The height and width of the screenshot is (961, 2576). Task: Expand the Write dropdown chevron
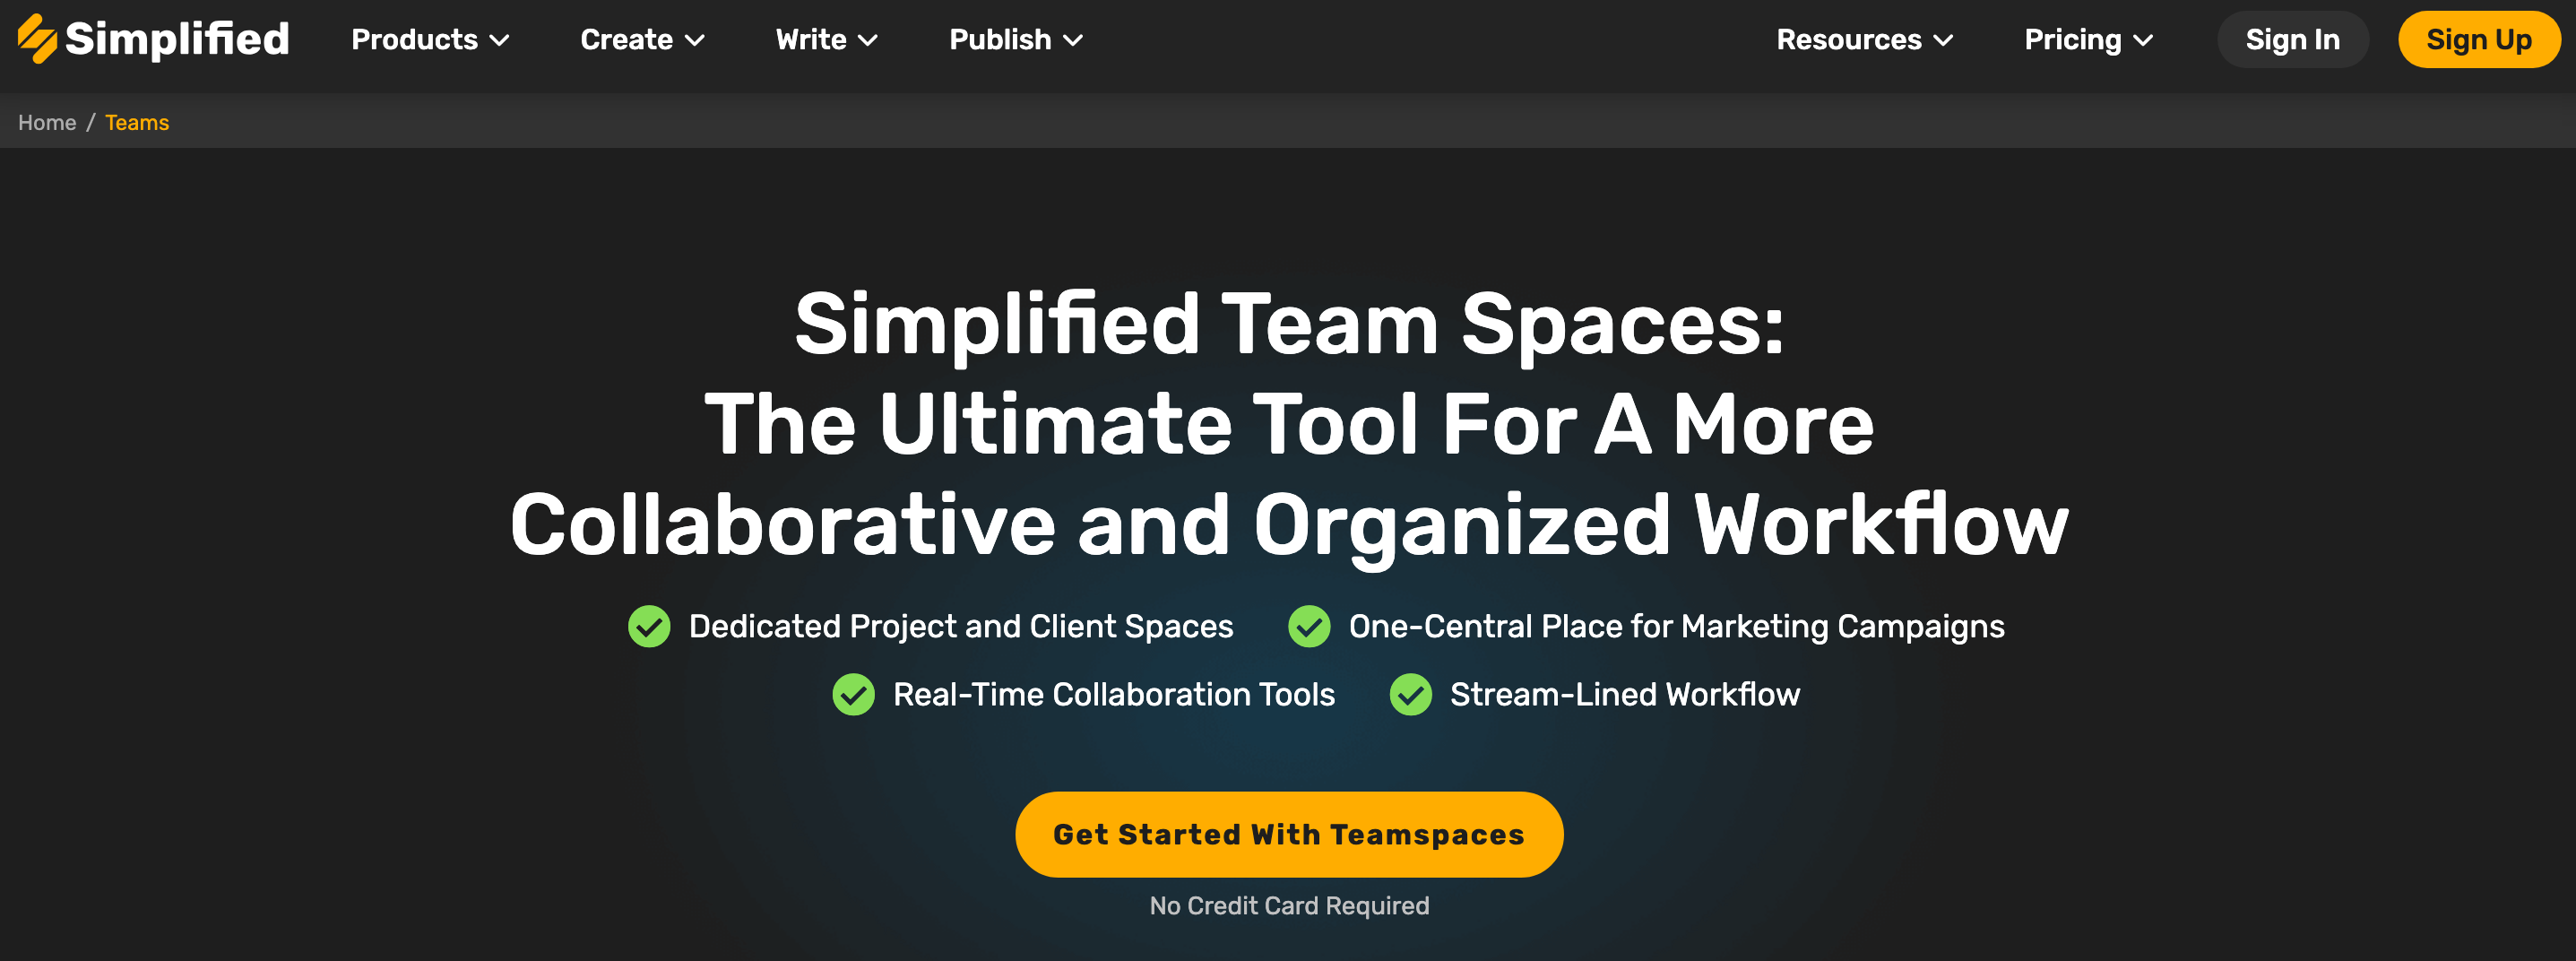868,41
